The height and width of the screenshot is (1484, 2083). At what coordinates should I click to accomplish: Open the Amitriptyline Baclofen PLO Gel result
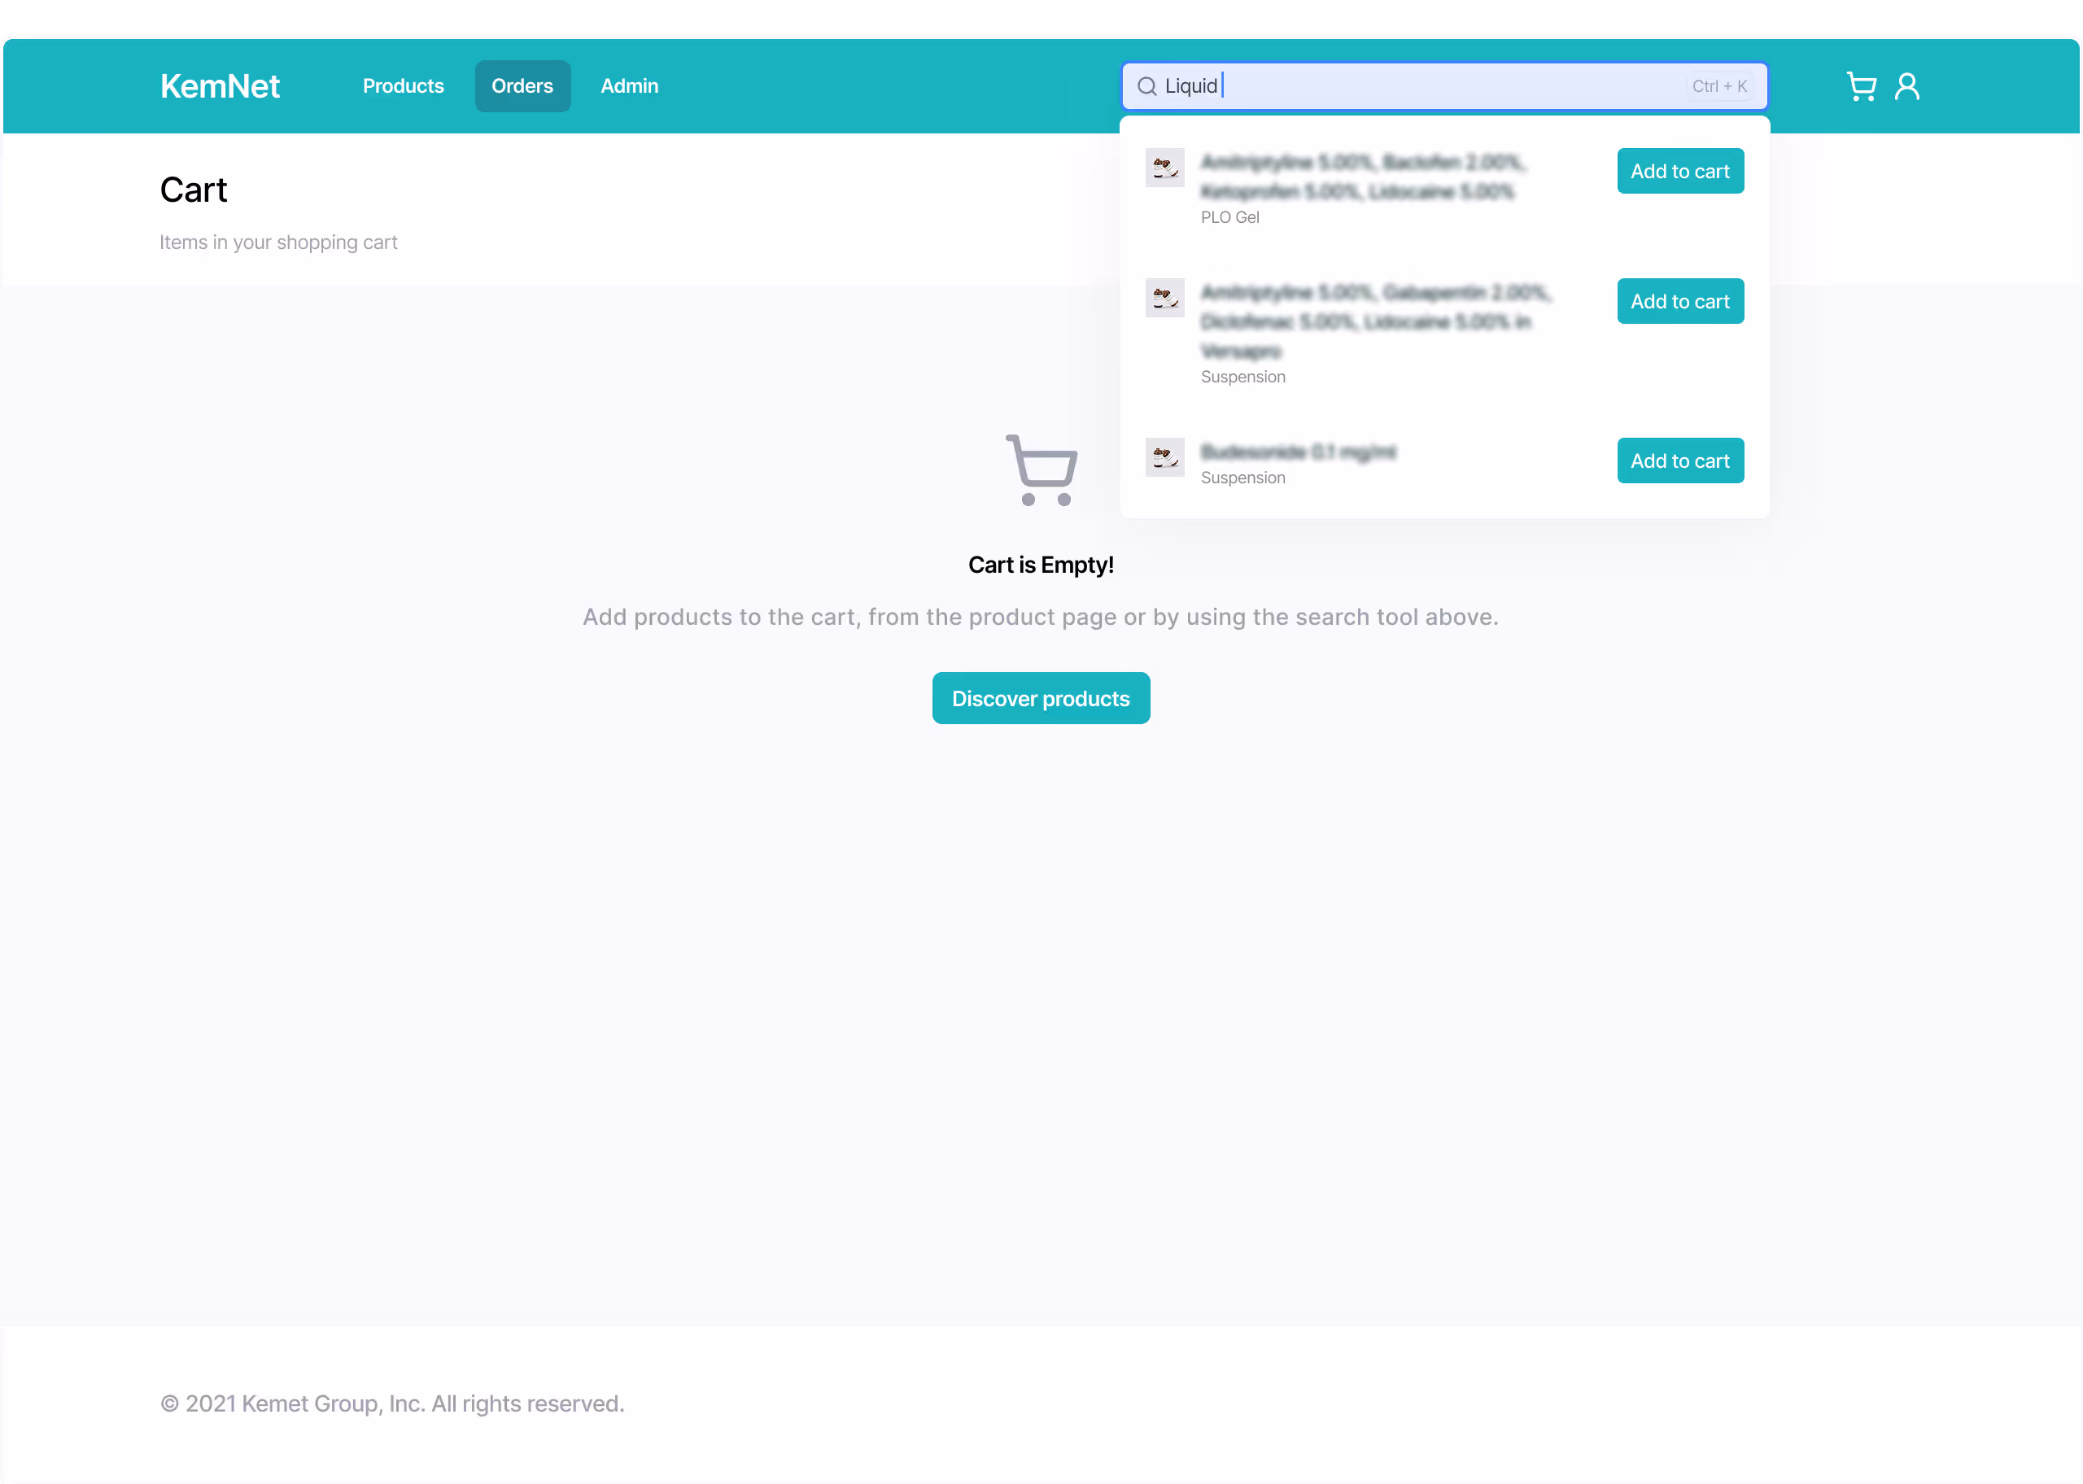tap(1361, 177)
